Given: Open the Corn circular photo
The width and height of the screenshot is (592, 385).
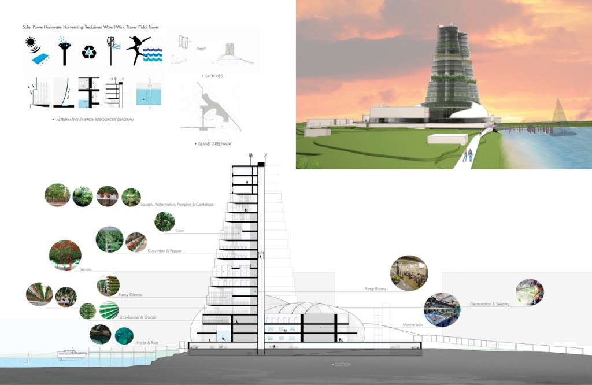Looking at the screenshot, I should point(165,221).
